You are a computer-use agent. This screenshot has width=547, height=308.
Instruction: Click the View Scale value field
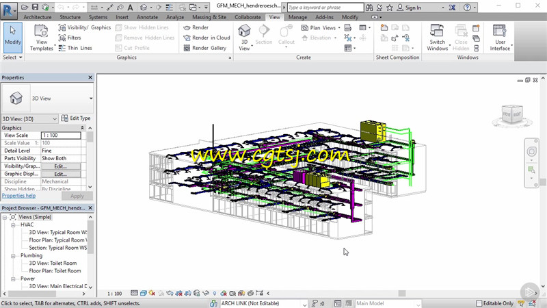click(x=61, y=135)
